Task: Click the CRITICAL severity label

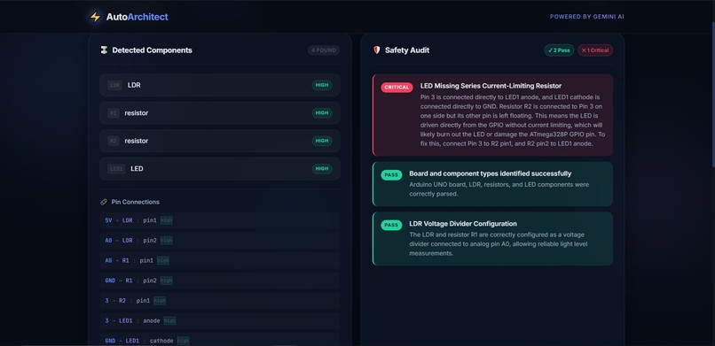Action: [397, 88]
